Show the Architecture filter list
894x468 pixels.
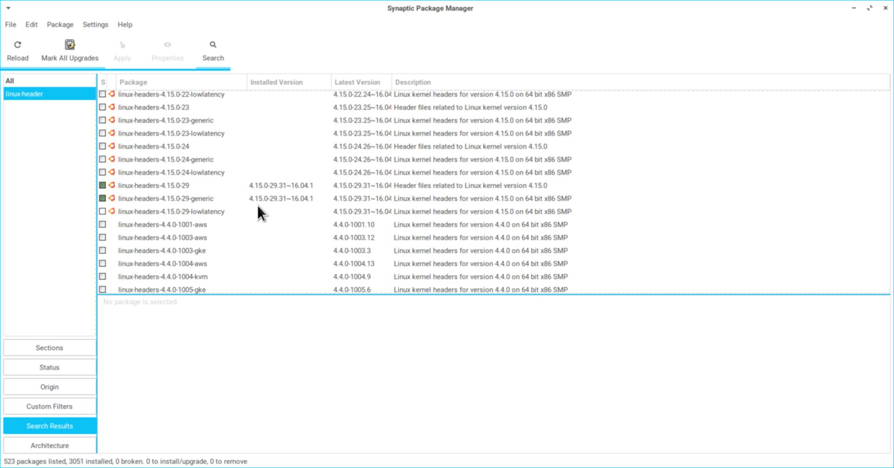tap(49, 446)
